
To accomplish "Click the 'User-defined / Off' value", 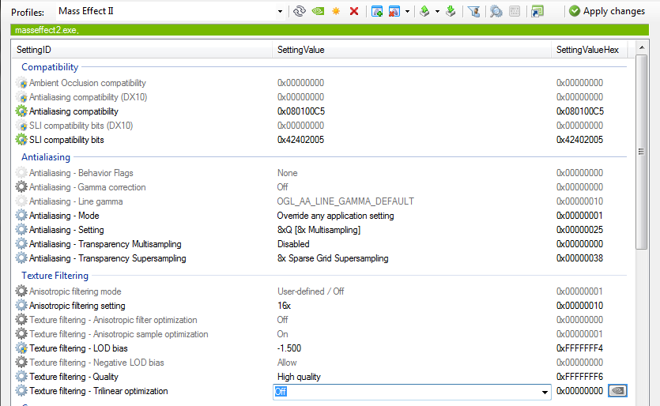I will click(x=311, y=291).
